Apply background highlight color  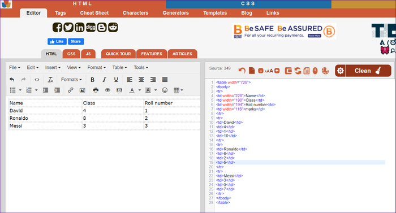click(148, 90)
